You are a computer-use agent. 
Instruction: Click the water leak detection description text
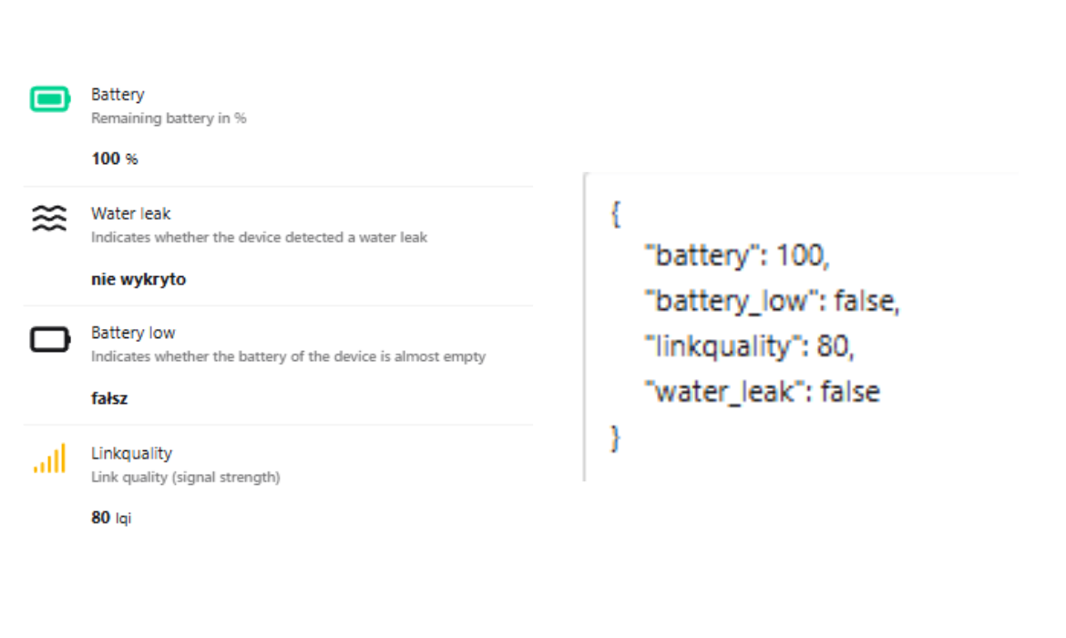coord(259,238)
